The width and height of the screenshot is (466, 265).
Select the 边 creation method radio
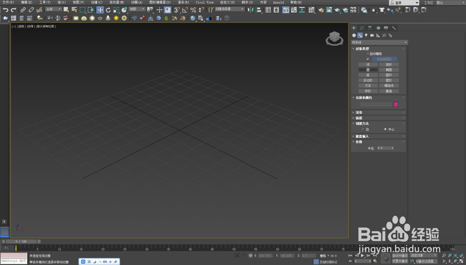(x=363, y=129)
